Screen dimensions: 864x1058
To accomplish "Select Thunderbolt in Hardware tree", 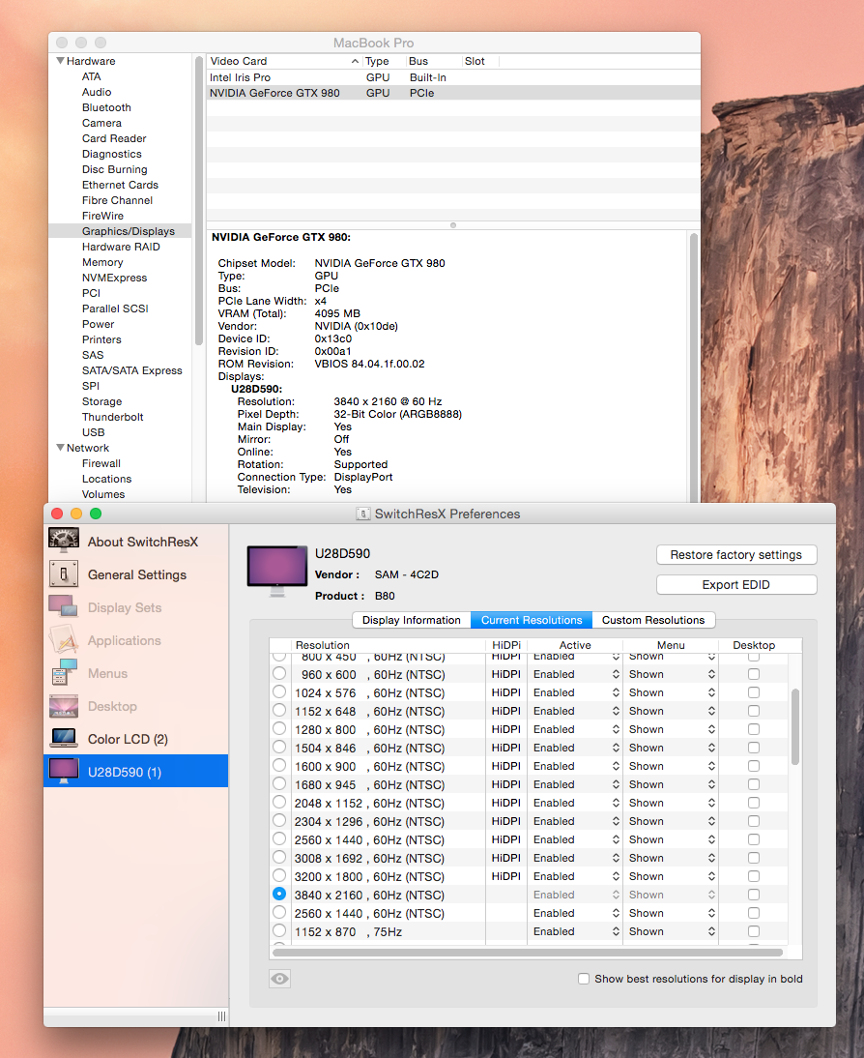I will click(113, 416).
